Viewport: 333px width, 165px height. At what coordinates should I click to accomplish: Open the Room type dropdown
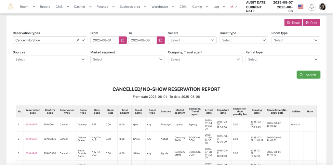pos(295,40)
